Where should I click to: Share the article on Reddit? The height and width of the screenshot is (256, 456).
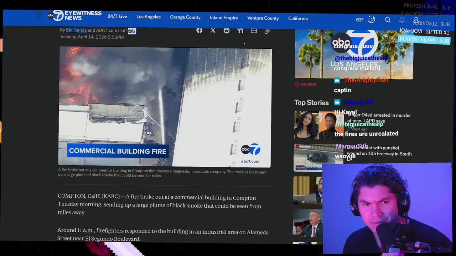coord(227,31)
